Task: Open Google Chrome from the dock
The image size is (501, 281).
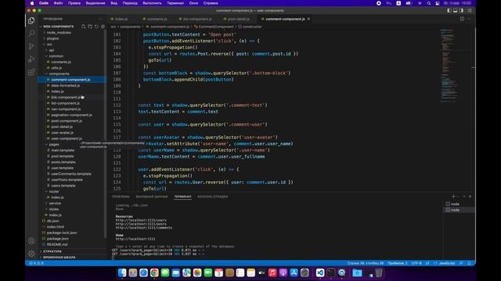Action: click(x=154, y=272)
